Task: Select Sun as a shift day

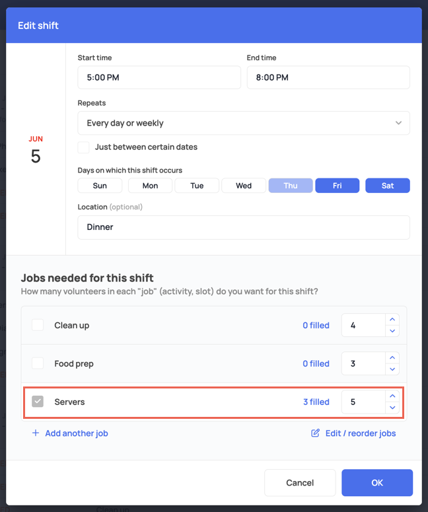Action: [x=100, y=186]
